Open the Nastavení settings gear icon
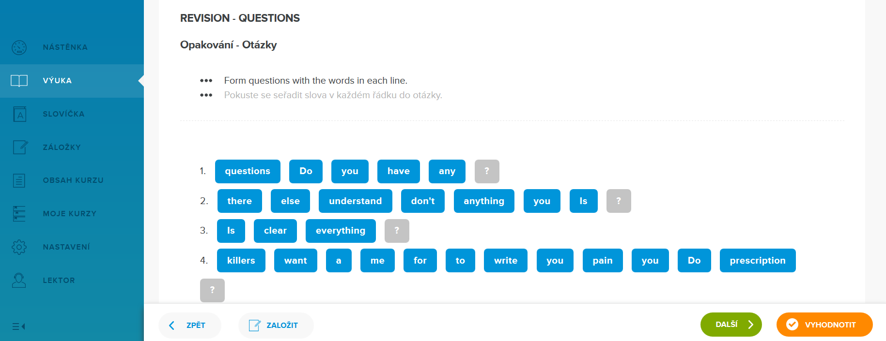886x341 pixels. point(19,247)
